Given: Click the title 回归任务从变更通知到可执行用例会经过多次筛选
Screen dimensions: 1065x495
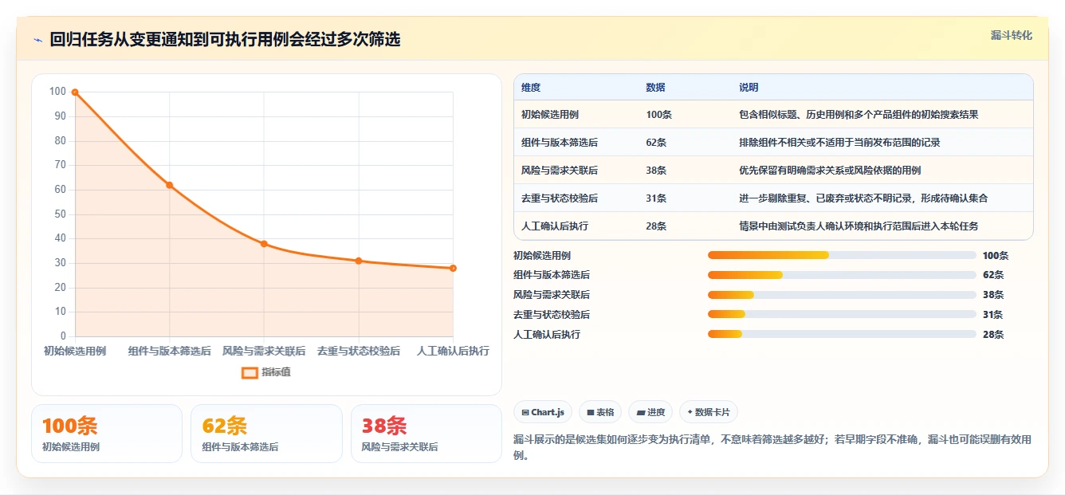Looking at the screenshot, I should click(x=225, y=40).
